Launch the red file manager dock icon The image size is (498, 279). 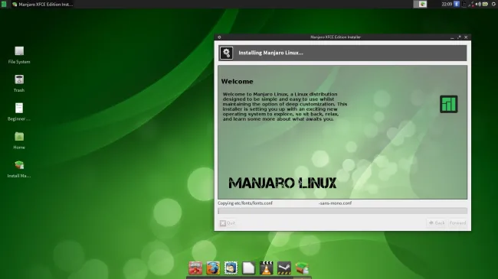(x=195, y=268)
